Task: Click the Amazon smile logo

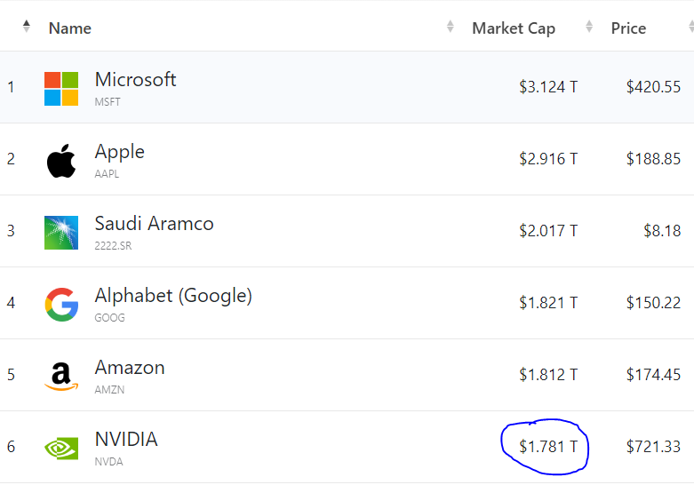Action: coord(61,377)
